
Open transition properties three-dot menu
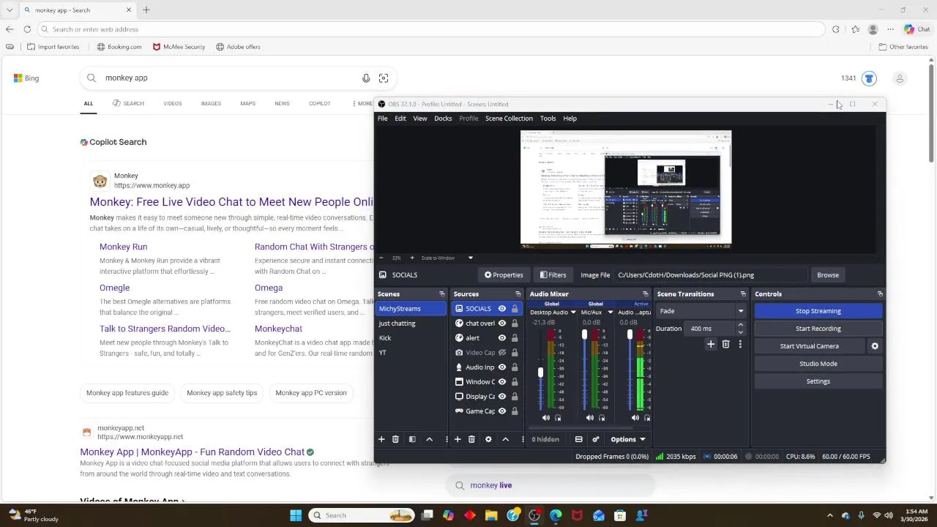point(740,344)
